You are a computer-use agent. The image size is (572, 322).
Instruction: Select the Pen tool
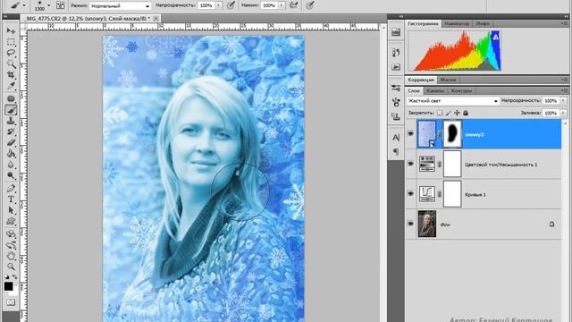[11, 189]
